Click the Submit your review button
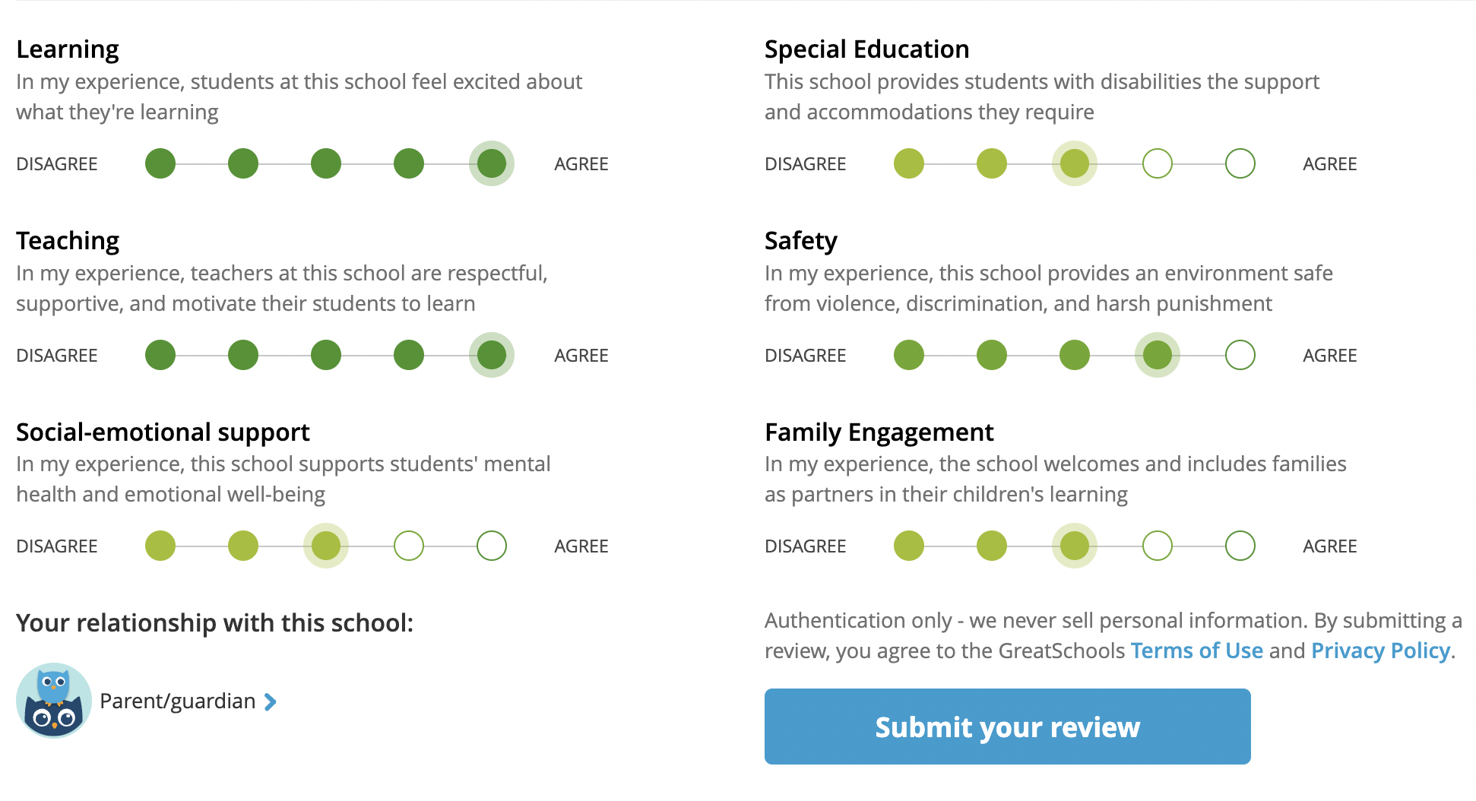1476x801 pixels. (1007, 727)
